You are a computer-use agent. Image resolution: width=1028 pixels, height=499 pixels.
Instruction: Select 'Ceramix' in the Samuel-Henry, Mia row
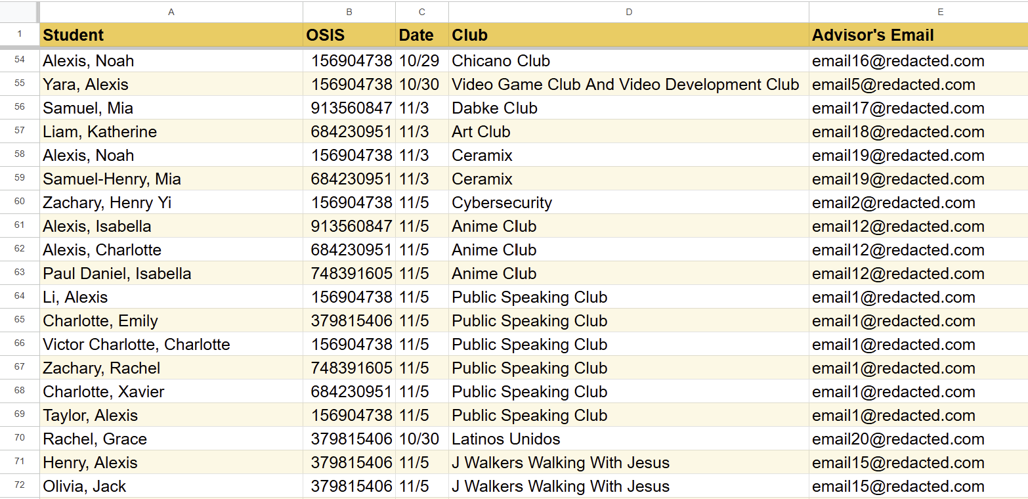629,179
